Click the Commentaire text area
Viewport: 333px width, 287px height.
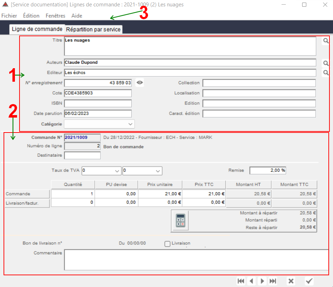[196, 260]
